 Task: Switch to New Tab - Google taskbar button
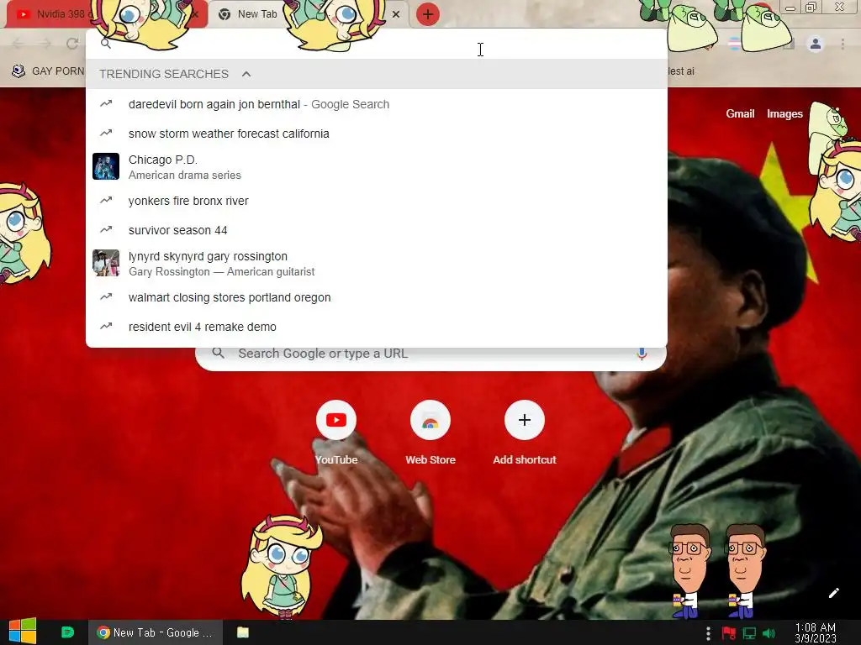tap(156, 632)
